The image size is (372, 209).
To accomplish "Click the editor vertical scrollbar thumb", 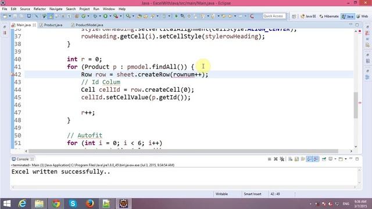I will [356, 105].
